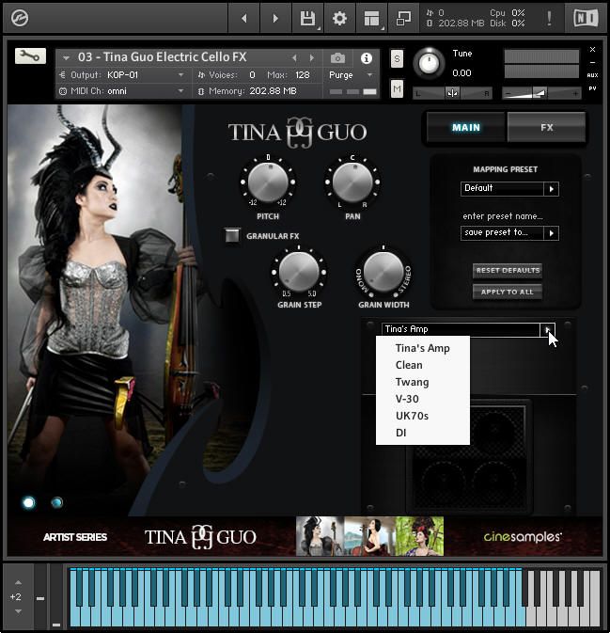Viewport: 610px width, 633px height.
Task: Go to previous preset with left arrow in toolbar
Action: pyautogui.click(x=243, y=18)
